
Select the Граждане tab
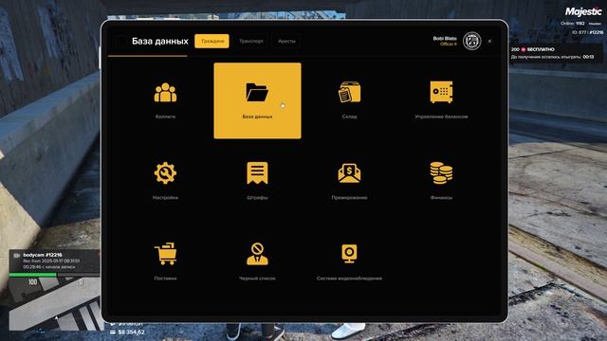(212, 41)
